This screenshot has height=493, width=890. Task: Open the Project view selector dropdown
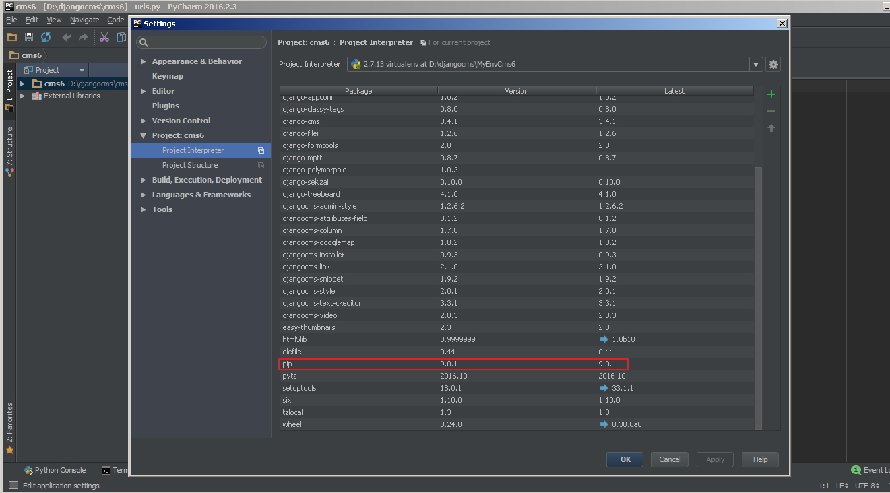(55, 70)
